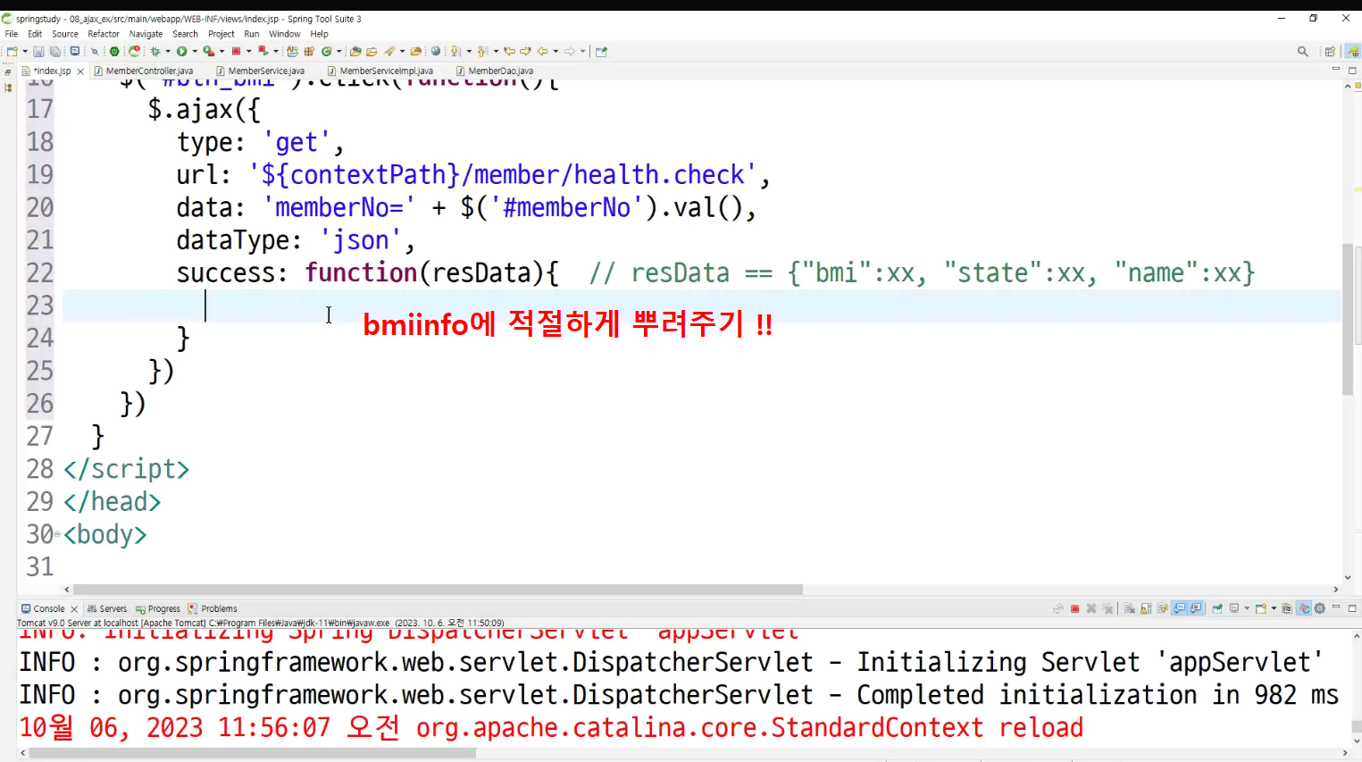Open the Servers view tab

[x=107, y=608]
